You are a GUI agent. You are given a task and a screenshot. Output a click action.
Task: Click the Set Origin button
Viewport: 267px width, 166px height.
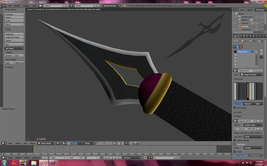coord(14,49)
